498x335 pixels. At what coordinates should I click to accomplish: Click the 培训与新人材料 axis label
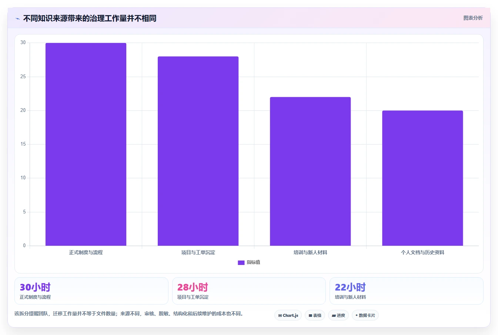point(310,252)
